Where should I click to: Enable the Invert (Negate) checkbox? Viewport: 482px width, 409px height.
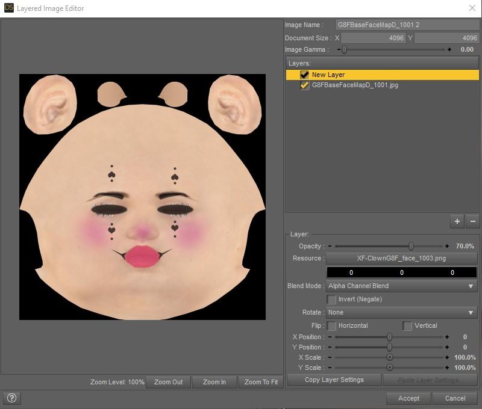click(331, 299)
